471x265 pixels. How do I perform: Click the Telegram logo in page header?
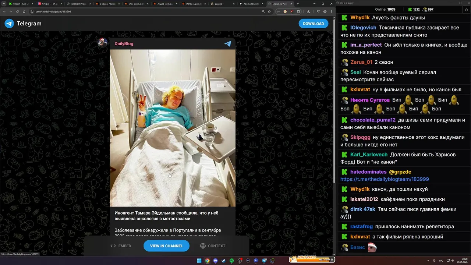tap(23, 24)
